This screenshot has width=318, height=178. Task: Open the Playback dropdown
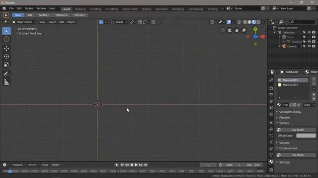[19, 165]
